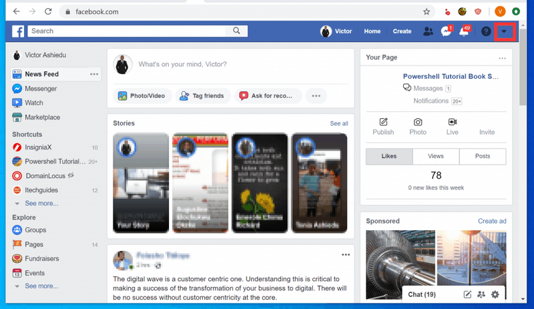Go to Home in the top bar
This screenshot has height=309, width=534.
(372, 31)
